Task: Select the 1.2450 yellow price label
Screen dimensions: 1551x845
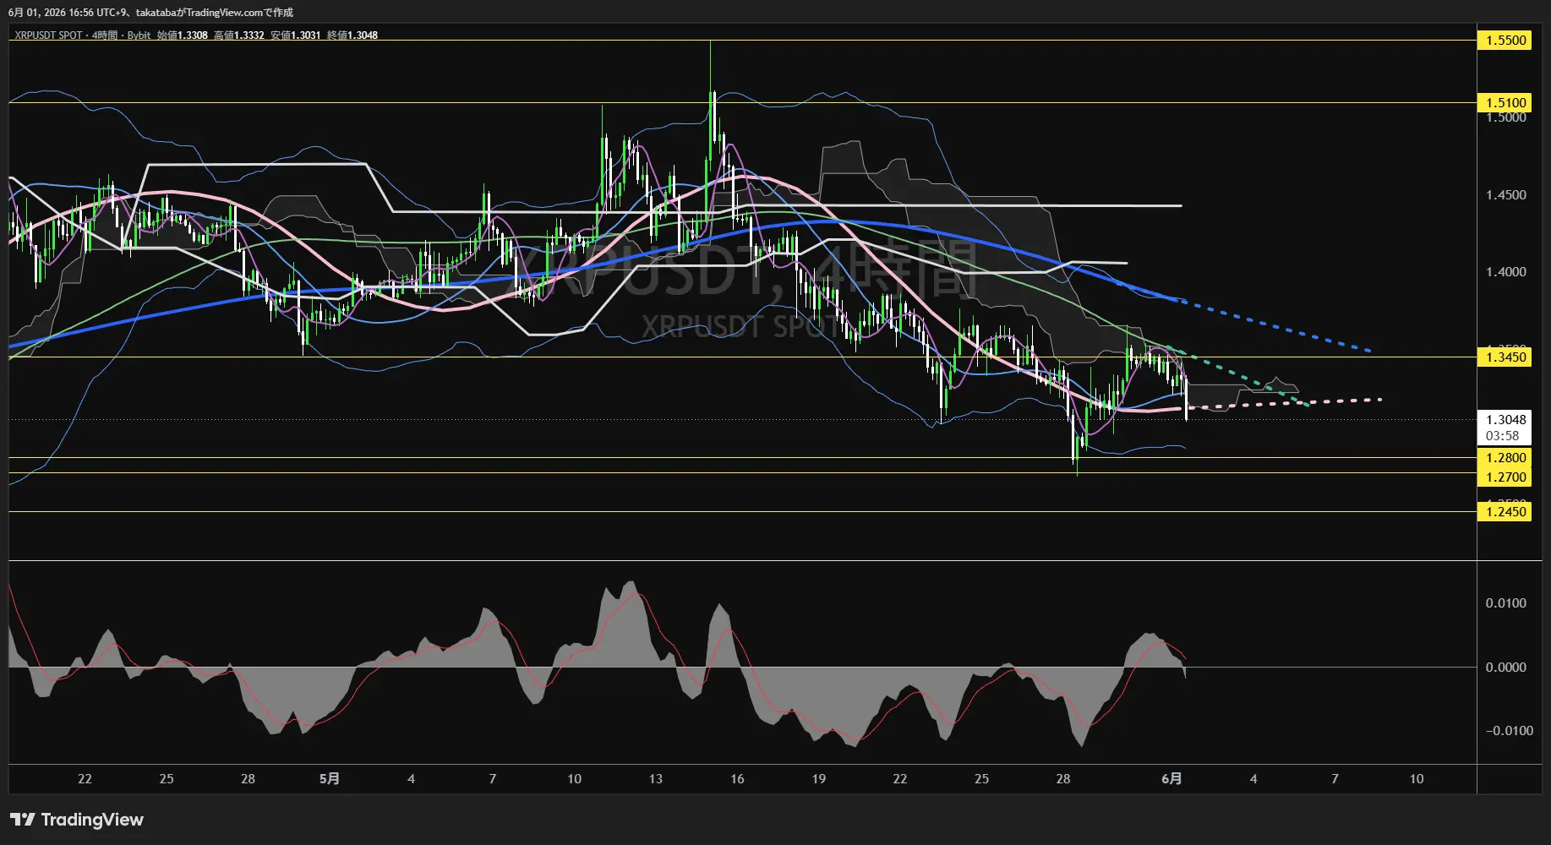Action: 1504,511
